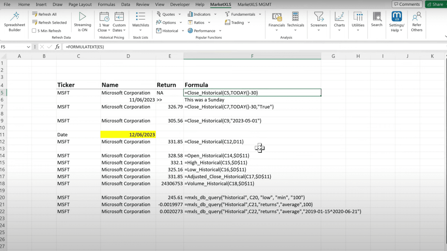The image size is (447, 251).
Task: Select the Formula column header cell
Action: [x=252, y=85]
